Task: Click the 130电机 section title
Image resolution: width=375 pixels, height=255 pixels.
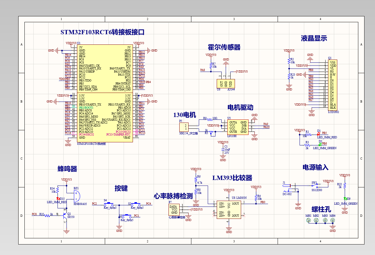Action: click(184, 115)
